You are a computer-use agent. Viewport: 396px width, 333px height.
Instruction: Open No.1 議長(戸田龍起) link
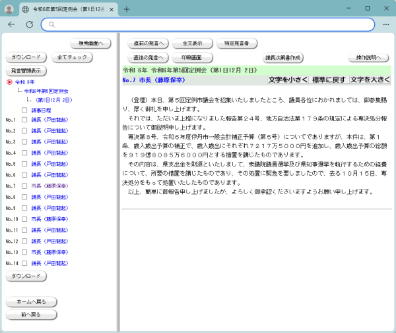pyautogui.click(x=49, y=120)
